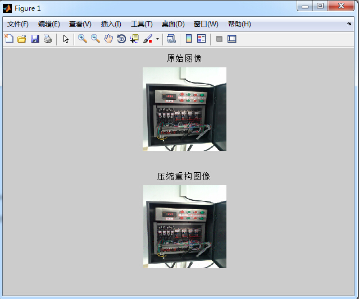Image resolution: width=359 pixels, height=299 pixels.
Task: Open the 插入(I) menu
Action: 111,24
